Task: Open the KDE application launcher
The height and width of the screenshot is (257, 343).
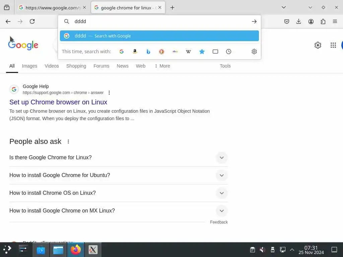Action: click(x=7, y=250)
